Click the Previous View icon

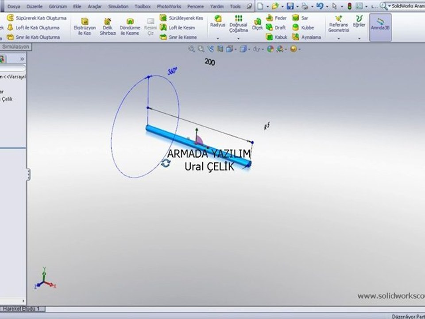[x=211, y=49]
